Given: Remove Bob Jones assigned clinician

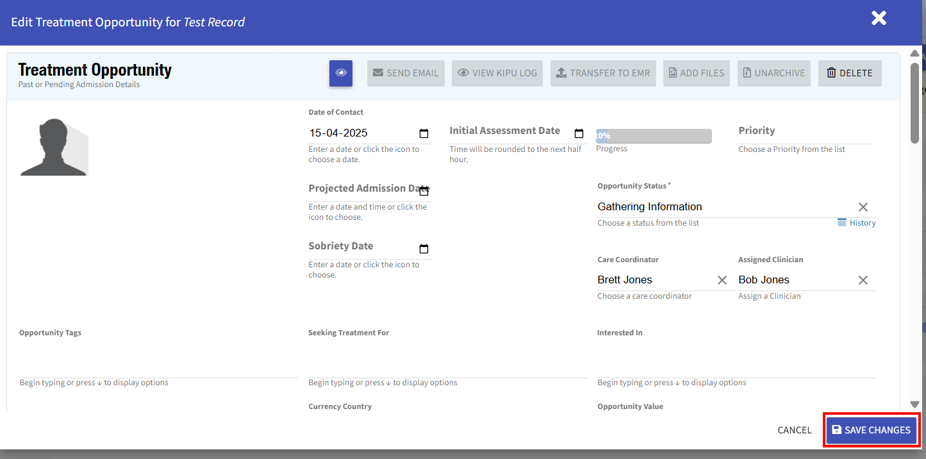Looking at the screenshot, I should 863,280.
